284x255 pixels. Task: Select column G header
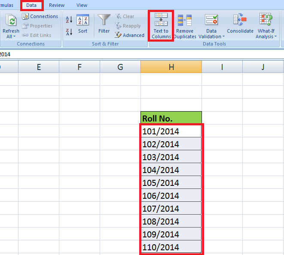(120, 67)
